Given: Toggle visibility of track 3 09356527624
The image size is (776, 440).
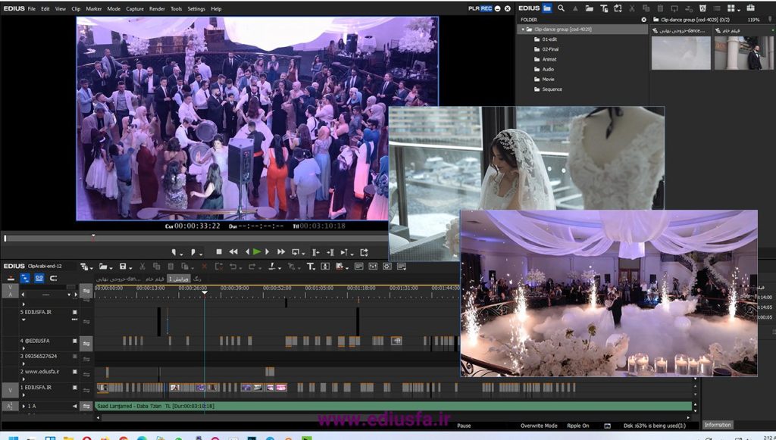Looking at the screenshot, I should point(75,356).
